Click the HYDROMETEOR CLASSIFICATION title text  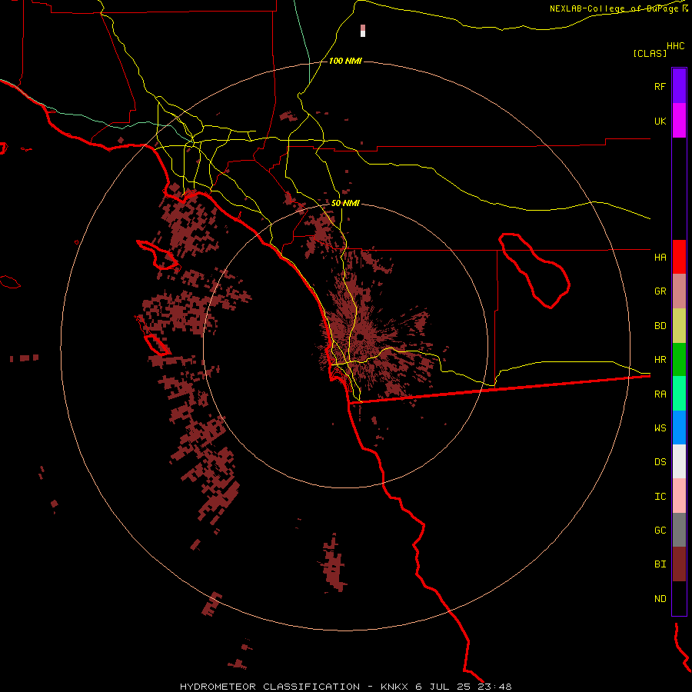[x=270, y=687]
